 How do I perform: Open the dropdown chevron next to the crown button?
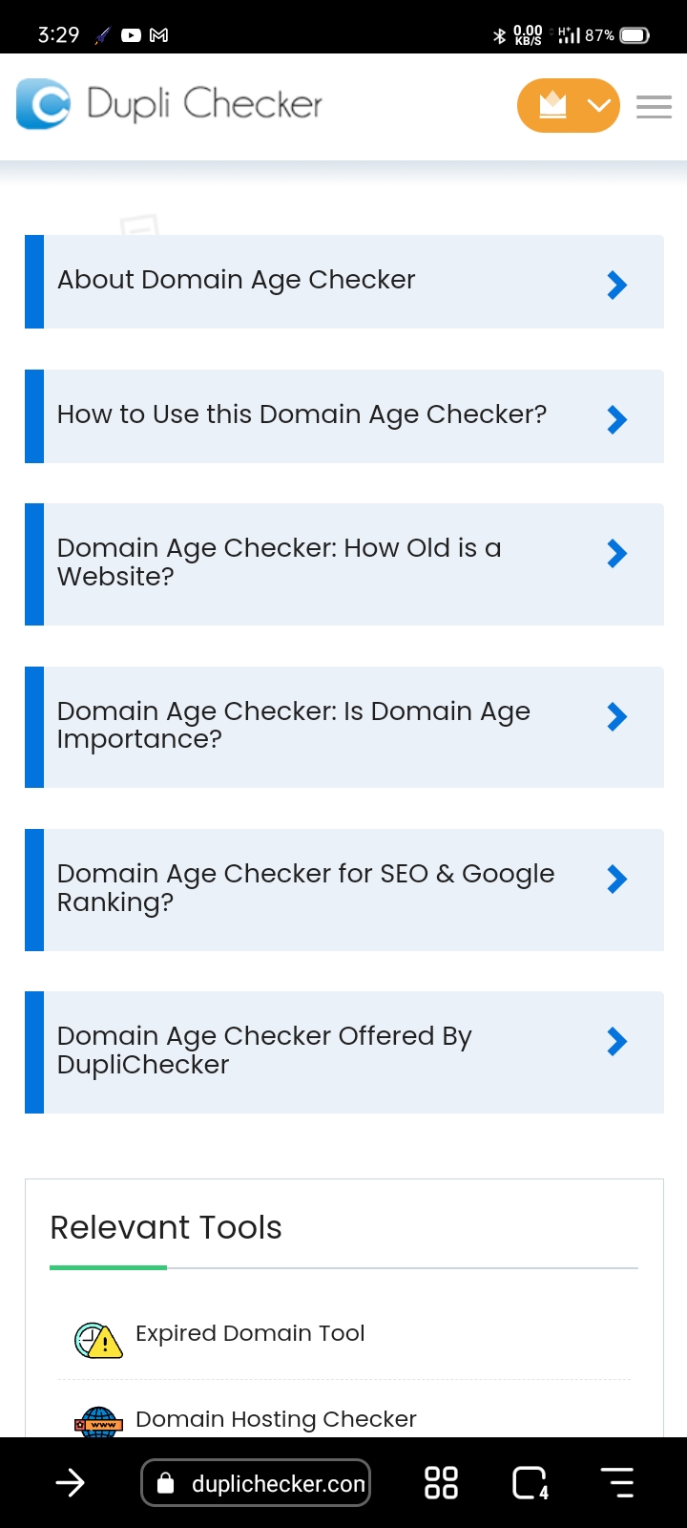click(598, 105)
